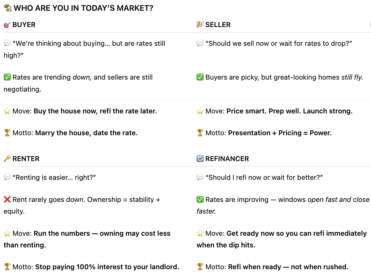Image resolution: width=371 pixels, height=276 pixels.
Task: Click green checkmark beside Buyers are picky
Action: click(x=200, y=77)
